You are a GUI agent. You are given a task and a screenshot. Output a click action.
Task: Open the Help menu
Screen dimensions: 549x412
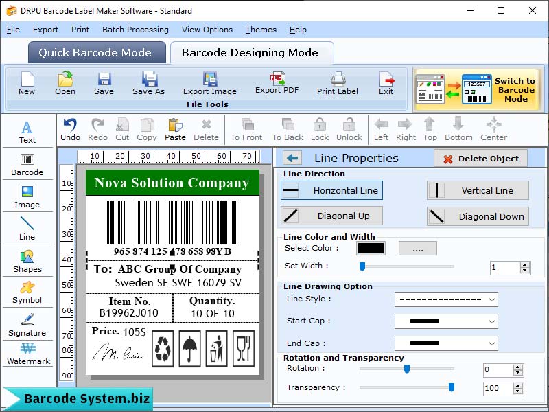(298, 30)
